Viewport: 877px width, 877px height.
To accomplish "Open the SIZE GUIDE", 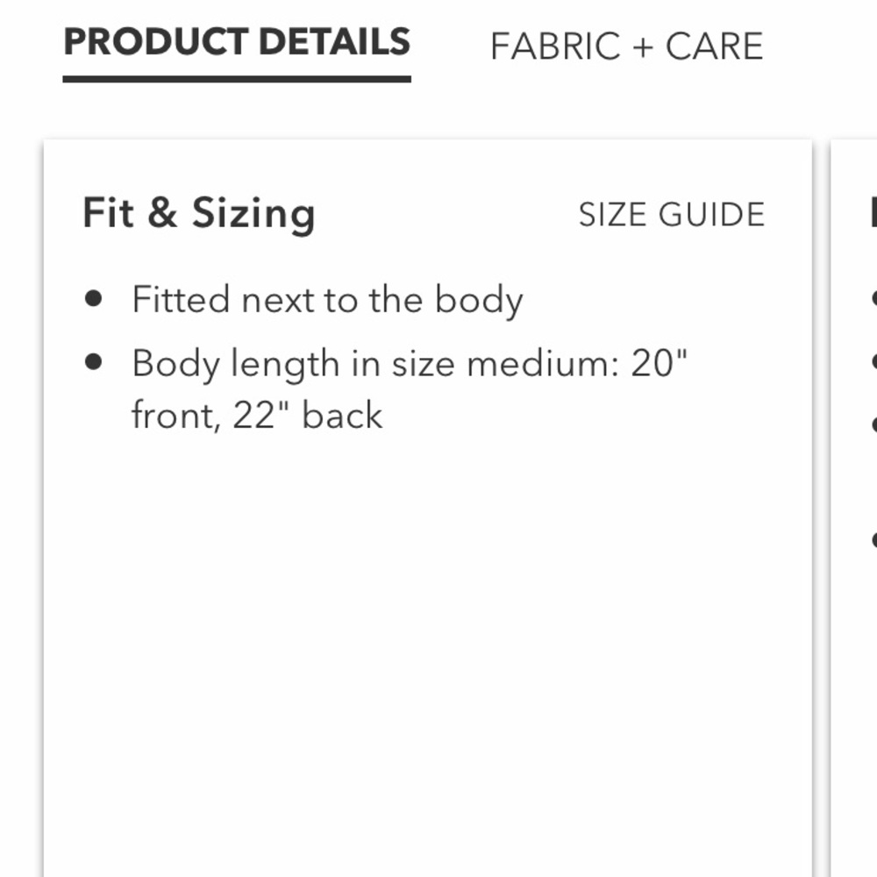I will coord(672,214).
